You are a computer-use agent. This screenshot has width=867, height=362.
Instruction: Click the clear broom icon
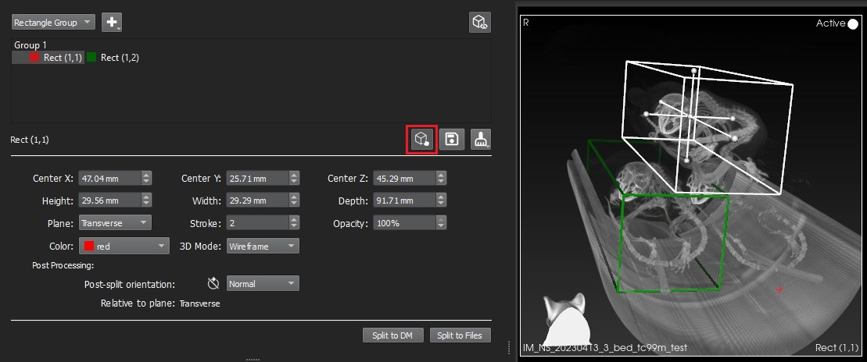480,140
